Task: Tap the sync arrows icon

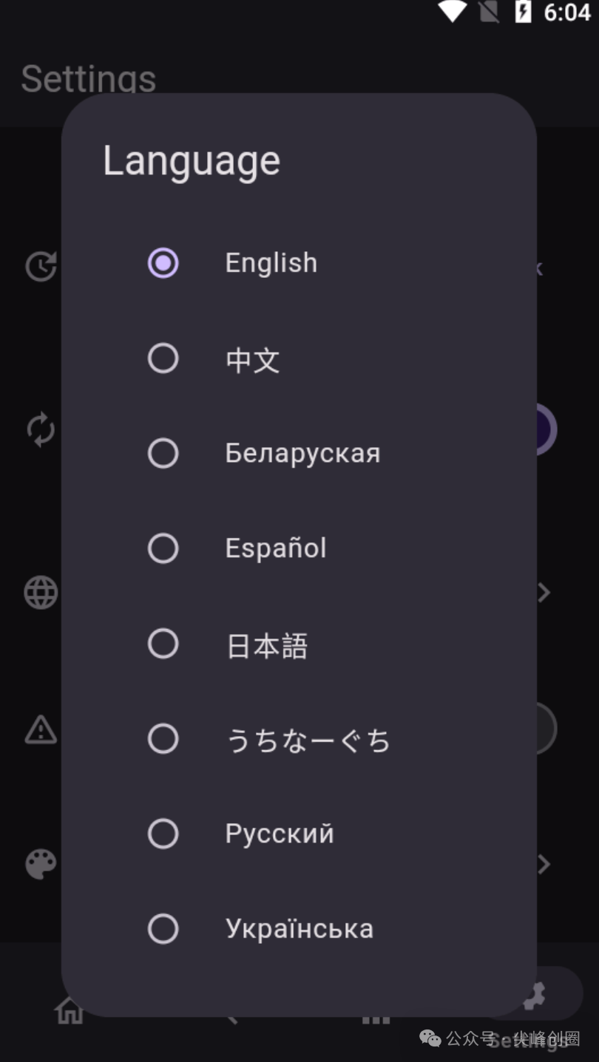Action: point(41,429)
